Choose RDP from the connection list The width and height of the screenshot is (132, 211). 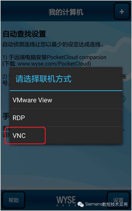[x=66, y=117]
